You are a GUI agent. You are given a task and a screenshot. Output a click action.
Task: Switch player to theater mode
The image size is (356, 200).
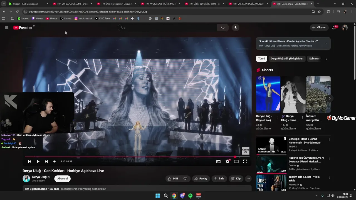pos(236,161)
